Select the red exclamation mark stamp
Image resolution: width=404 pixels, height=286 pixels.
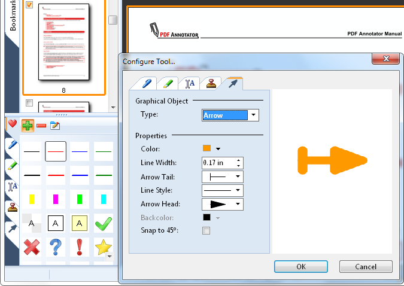[x=80, y=246]
